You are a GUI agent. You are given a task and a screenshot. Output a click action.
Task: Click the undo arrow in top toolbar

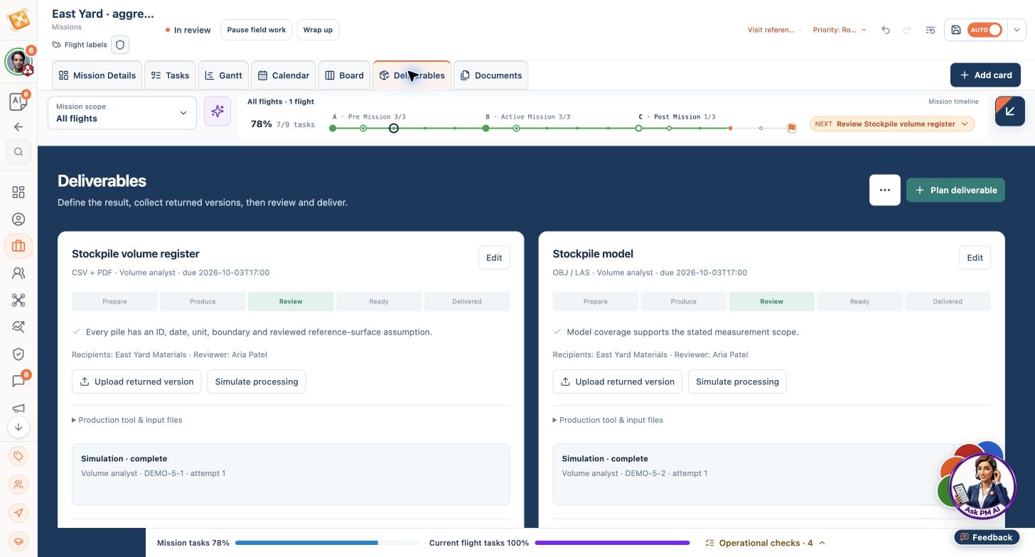pyautogui.click(x=886, y=30)
